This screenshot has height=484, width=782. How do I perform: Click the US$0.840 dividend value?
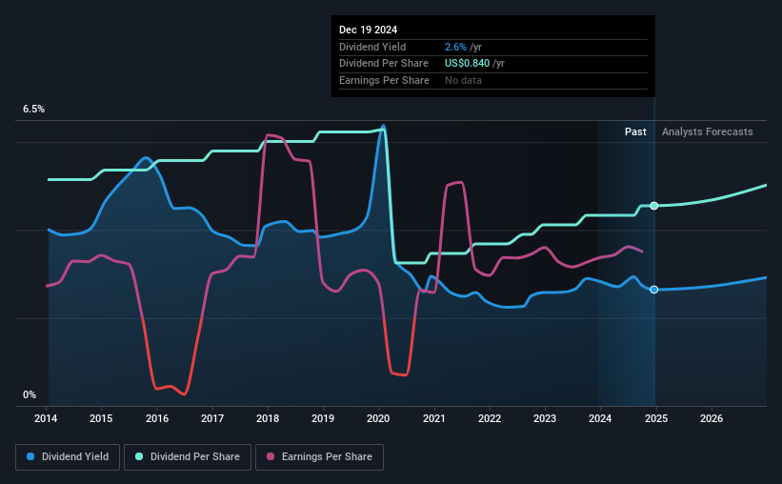[x=468, y=64]
